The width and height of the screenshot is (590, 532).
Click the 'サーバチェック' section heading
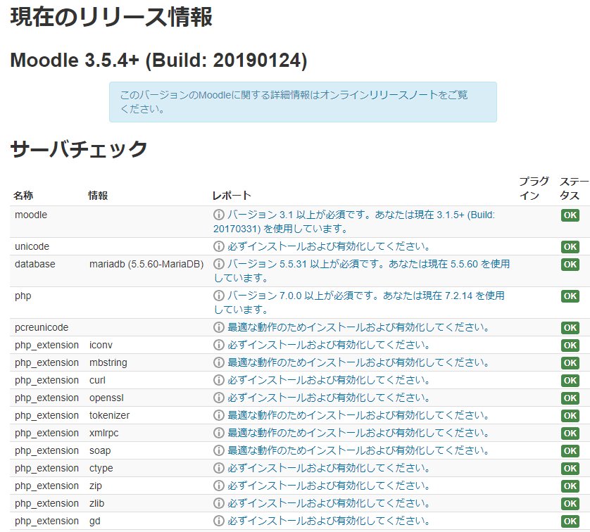(x=79, y=149)
